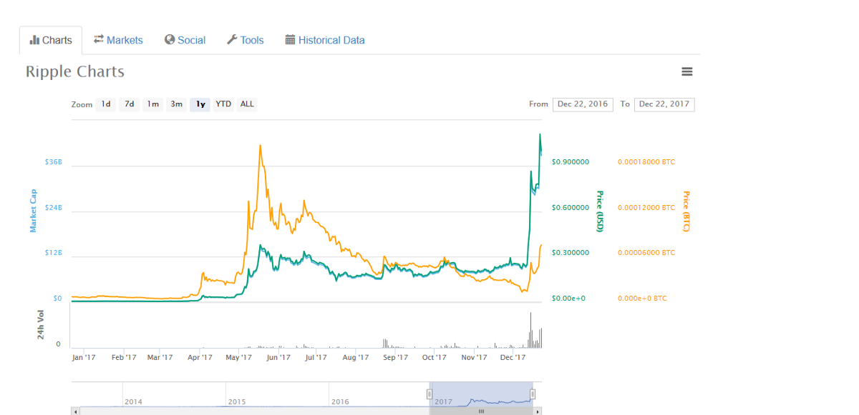The image size is (859, 415).
Task: Select the YTD zoom range
Action: (223, 104)
